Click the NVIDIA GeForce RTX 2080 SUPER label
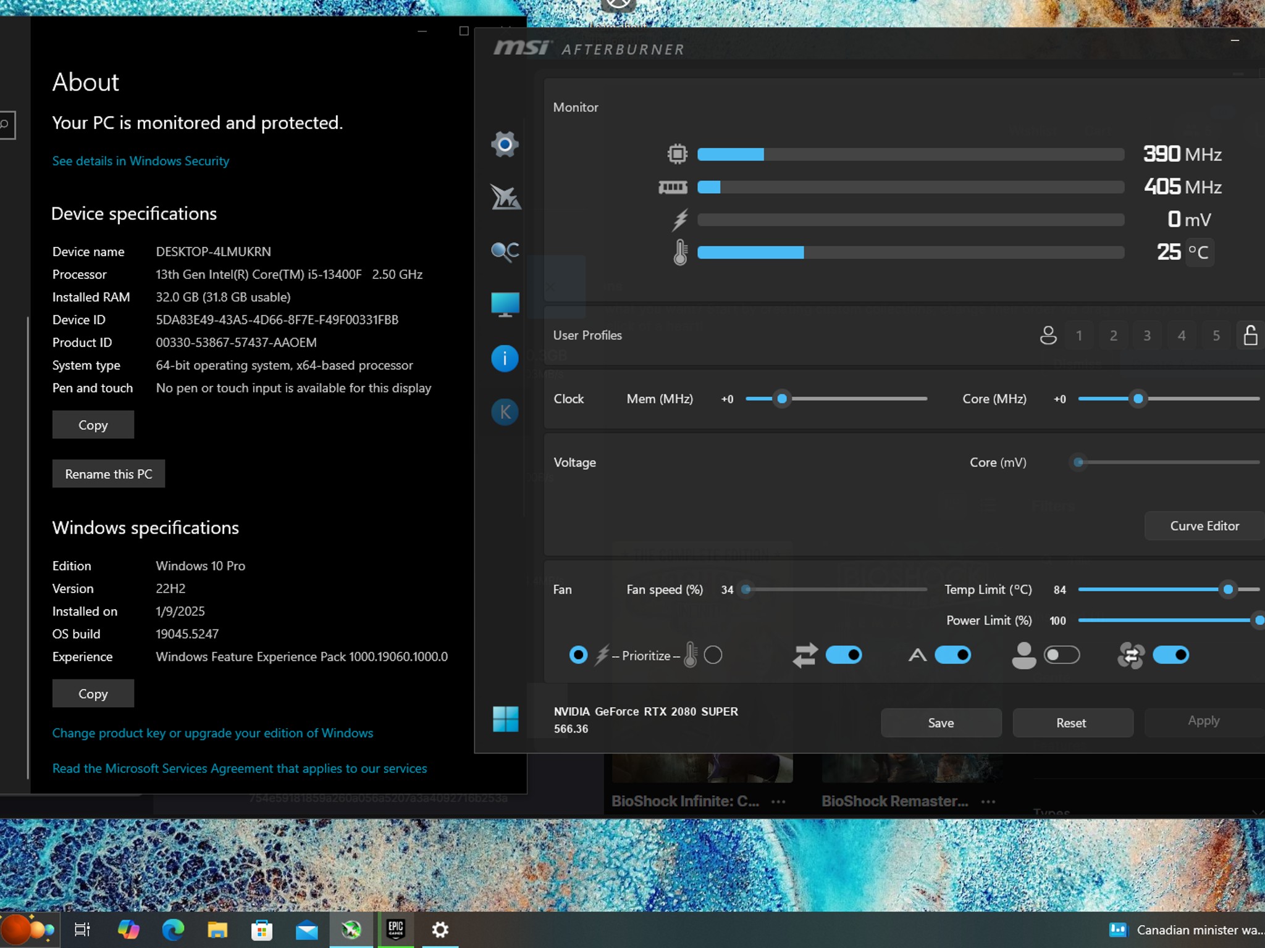 (x=646, y=712)
